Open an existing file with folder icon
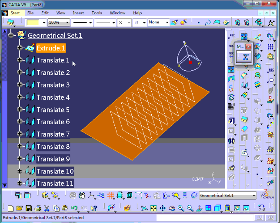The width and height of the screenshot is (280, 223). (x=20, y=209)
